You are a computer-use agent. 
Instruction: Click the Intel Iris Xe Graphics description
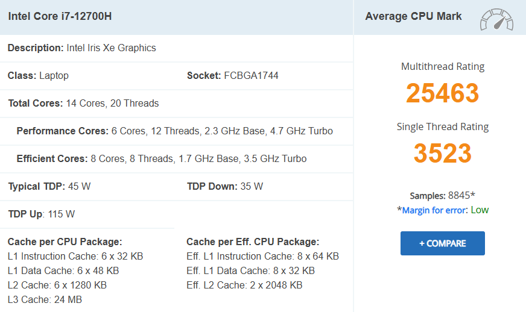(111, 48)
